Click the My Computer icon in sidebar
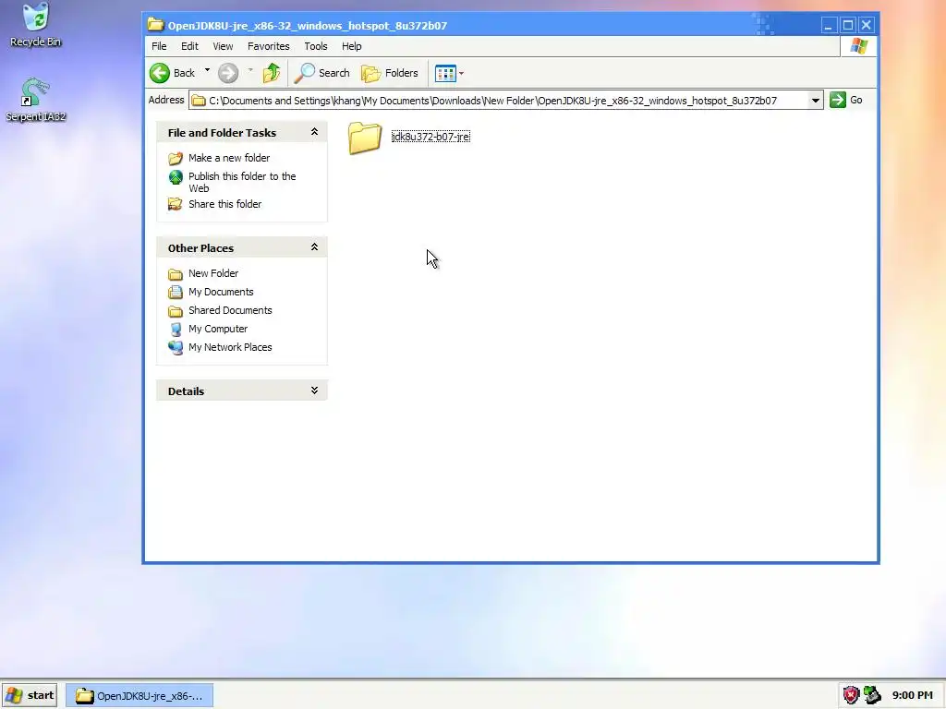This screenshot has height=709, width=946. point(176,330)
